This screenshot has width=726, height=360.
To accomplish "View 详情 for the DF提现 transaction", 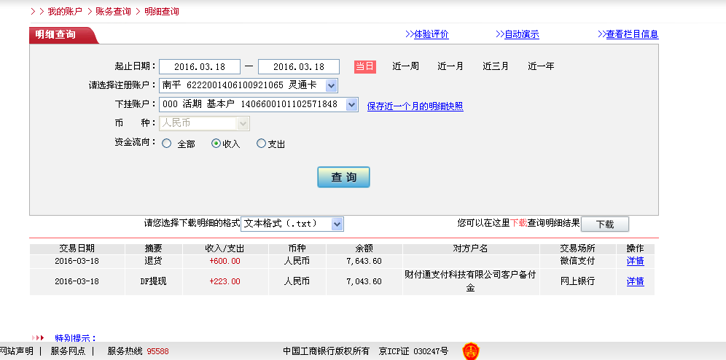I will [635, 281].
